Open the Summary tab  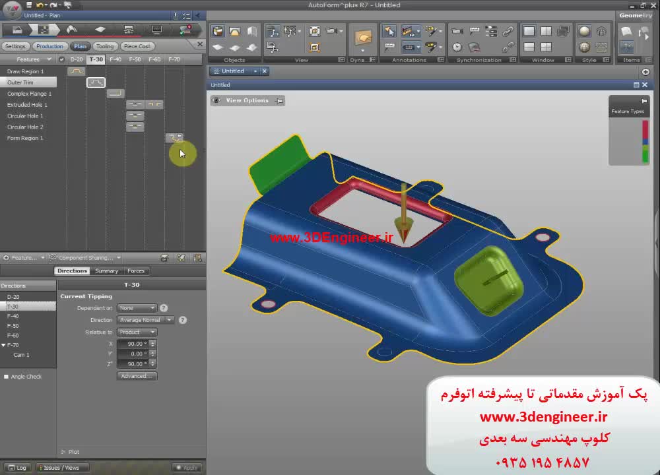[106, 270]
